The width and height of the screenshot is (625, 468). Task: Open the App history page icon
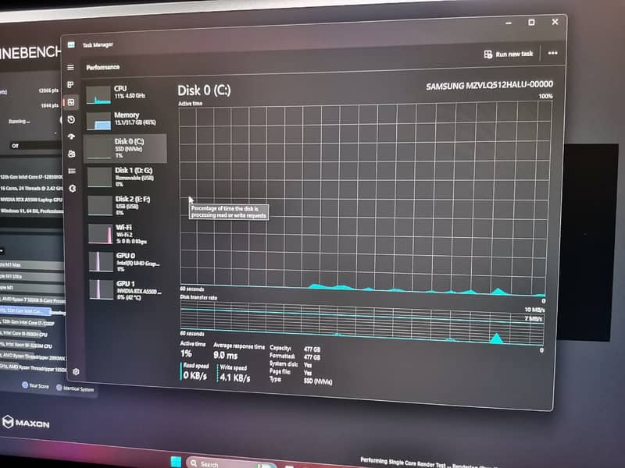pos(71,119)
